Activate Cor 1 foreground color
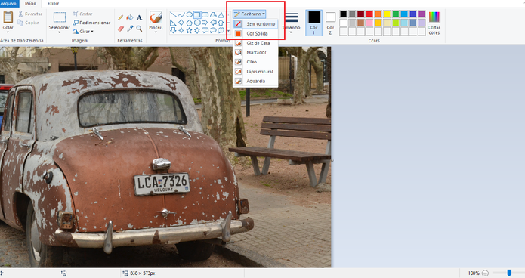The height and width of the screenshot is (278, 525). point(313,23)
